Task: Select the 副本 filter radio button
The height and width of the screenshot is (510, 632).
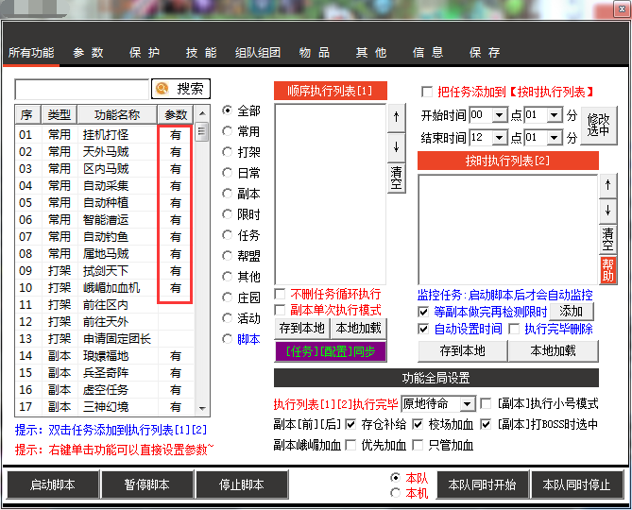Action: tap(228, 194)
